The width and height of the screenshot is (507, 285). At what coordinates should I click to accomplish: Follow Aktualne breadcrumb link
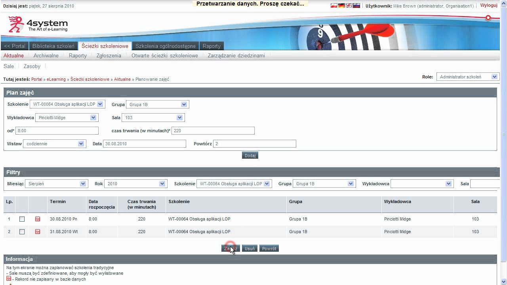(122, 79)
